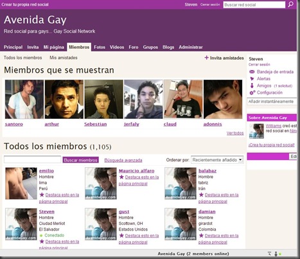Open the Ordenar por dropdown
Viewport: 300px width, 259px height.
coord(217,160)
